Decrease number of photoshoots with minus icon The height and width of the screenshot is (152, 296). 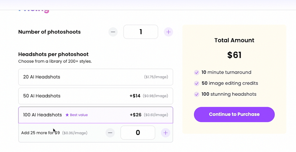113,32
